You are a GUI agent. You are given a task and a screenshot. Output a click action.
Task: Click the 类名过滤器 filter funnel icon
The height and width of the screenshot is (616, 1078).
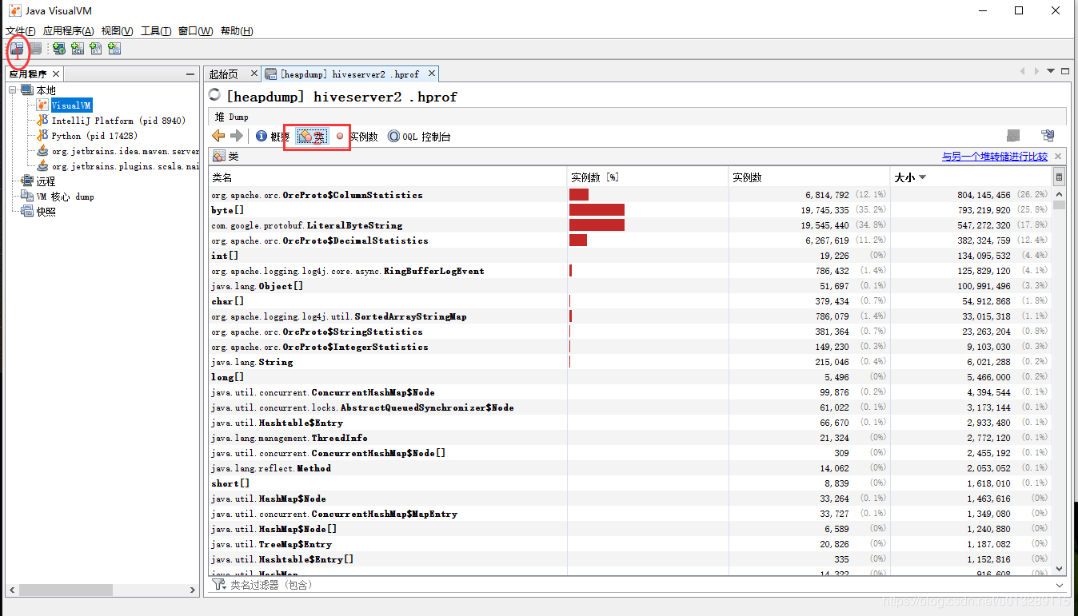point(219,585)
